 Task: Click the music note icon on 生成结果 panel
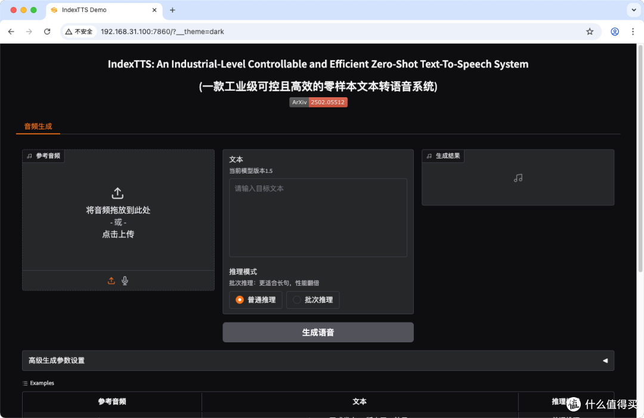tap(429, 156)
